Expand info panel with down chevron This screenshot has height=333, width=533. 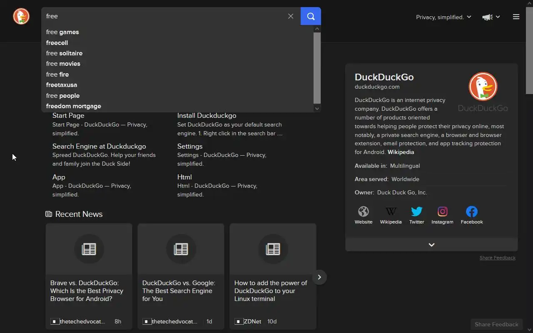tap(431, 245)
